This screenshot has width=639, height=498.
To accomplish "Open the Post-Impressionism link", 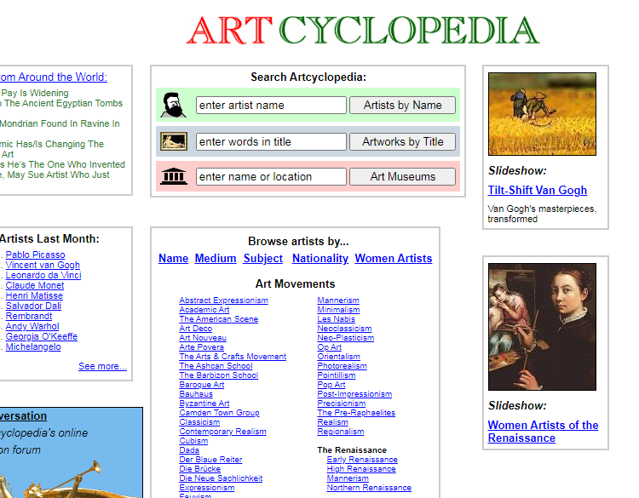I will click(354, 394).
